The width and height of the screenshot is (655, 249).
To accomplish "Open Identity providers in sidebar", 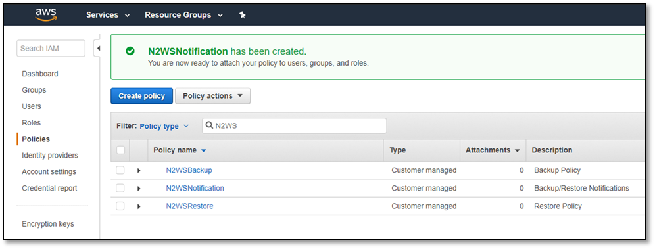I will click(x=50, y=156).
